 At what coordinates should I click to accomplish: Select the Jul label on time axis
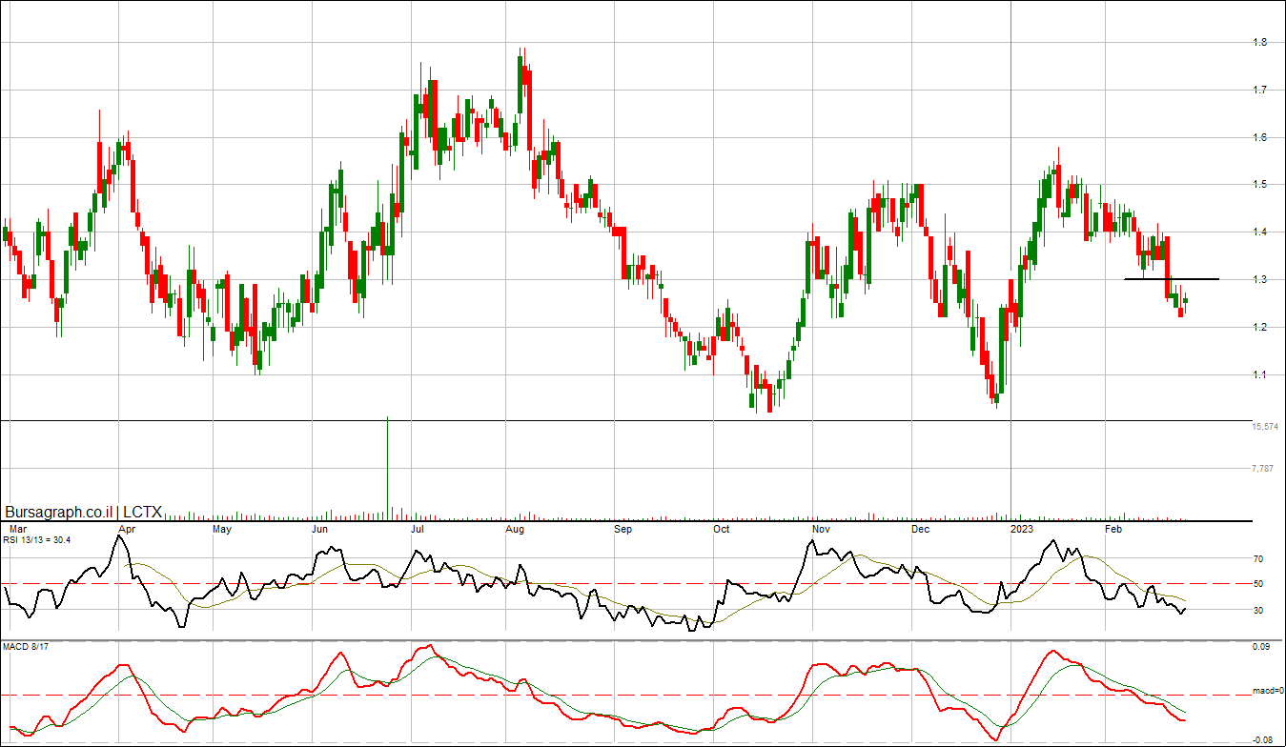click(418, 528)
